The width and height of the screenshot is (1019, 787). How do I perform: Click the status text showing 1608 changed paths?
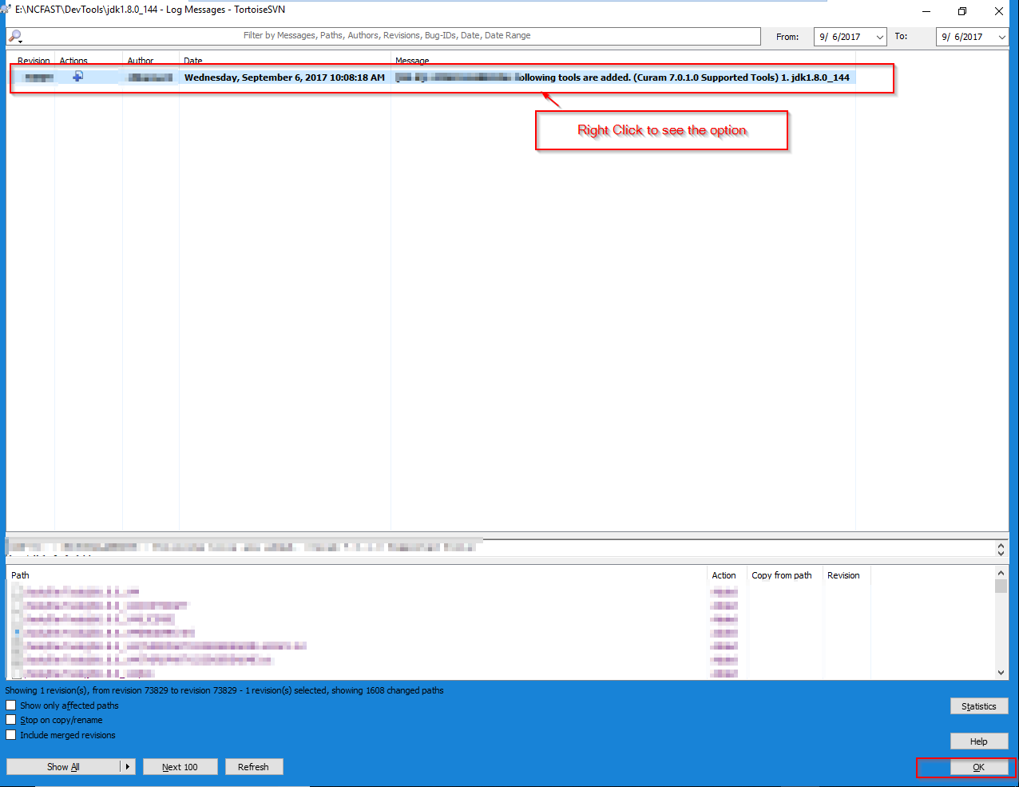click(224, 690)
